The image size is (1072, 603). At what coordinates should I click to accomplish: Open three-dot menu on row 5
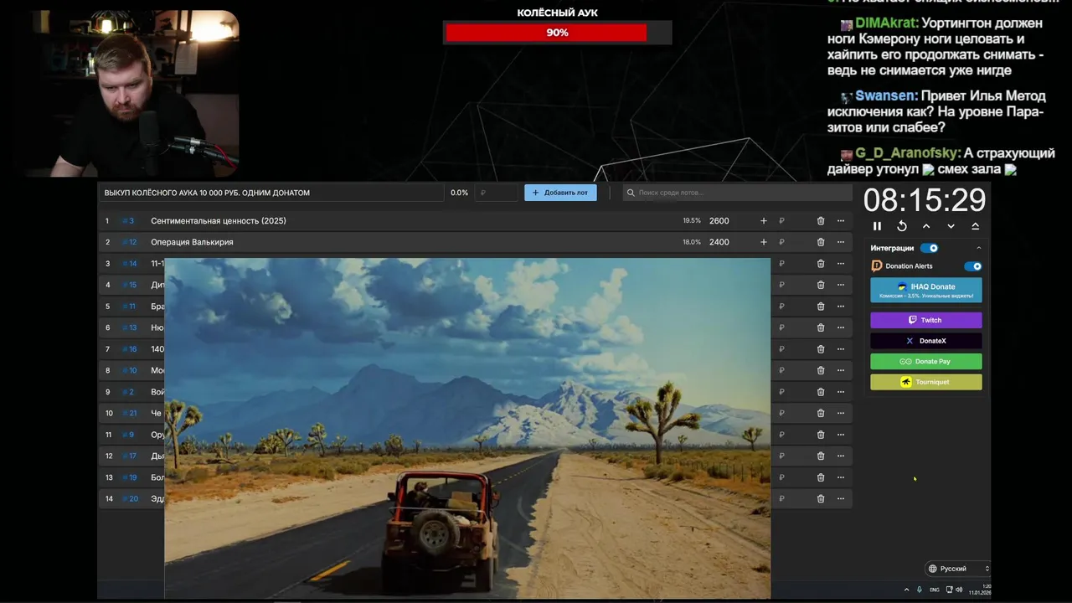(x=841, y=307)
